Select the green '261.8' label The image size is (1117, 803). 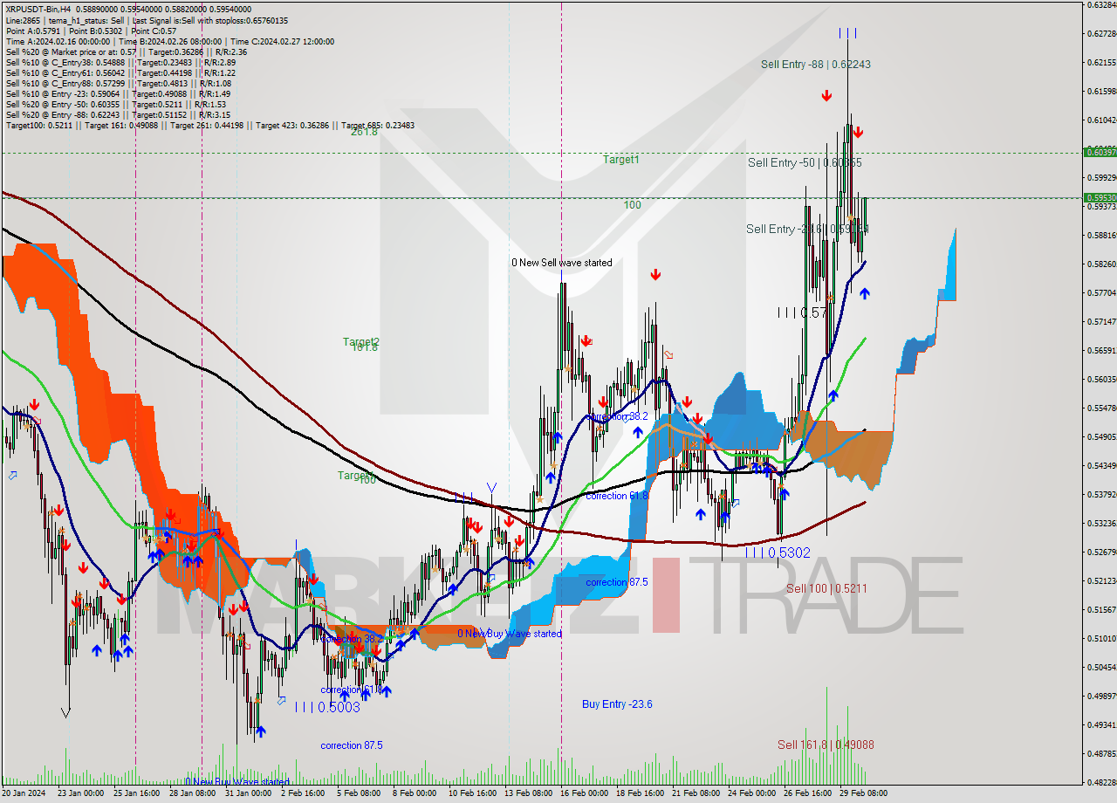tap(364, 132)
